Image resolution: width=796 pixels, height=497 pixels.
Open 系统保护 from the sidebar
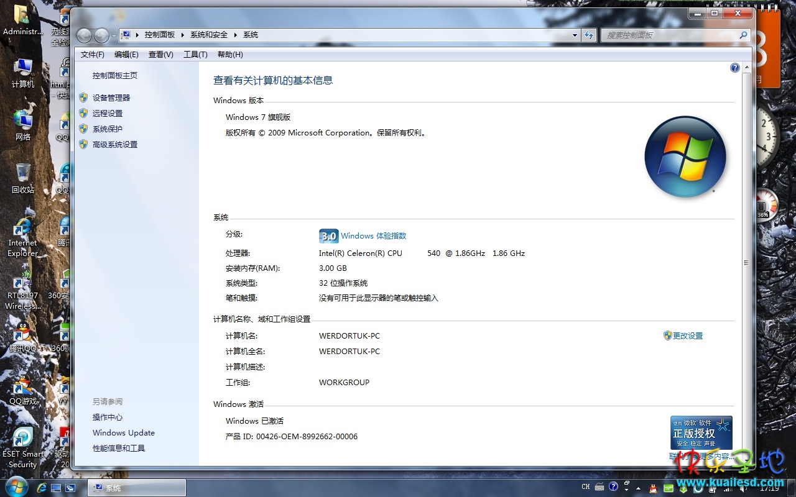pyautogui.click(x=108, y=129)
